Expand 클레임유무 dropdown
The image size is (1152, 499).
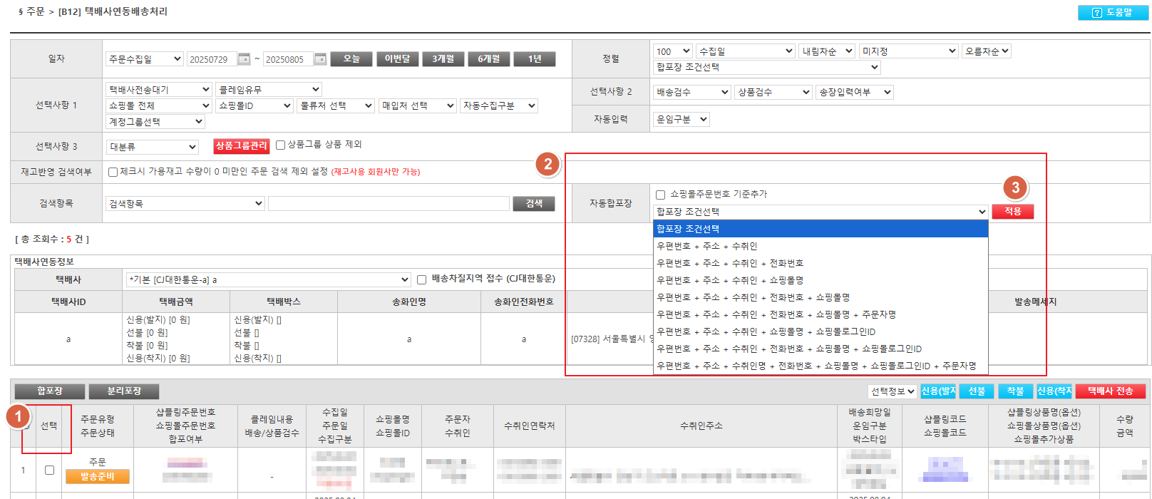(269, 89)
